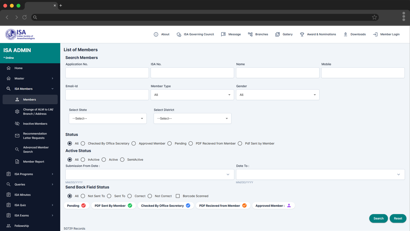Click the ISA Minutes clipboard icon
The image size is (410, 231).
8,195
